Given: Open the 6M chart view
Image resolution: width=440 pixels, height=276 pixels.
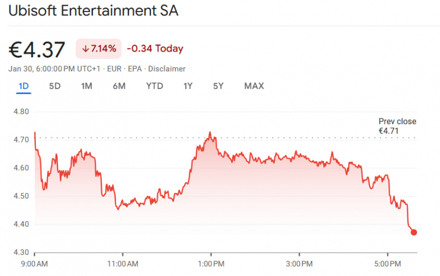Looking at the screenshot, I should pyautogui.click(x=119, y=86).
